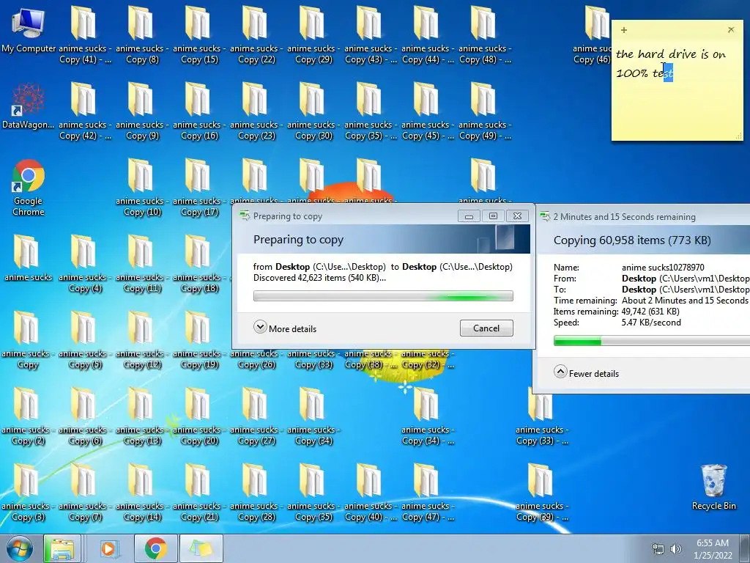Screen dimensions: 750x563
Task: Expand More details in Preparing to copy
Action: (285, 328)
